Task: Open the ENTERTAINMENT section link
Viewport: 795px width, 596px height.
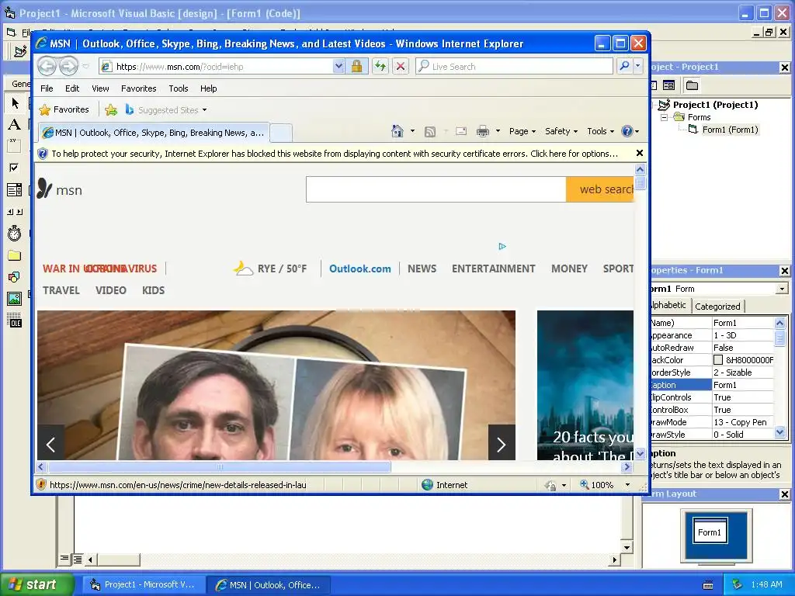Action: click(x=493, y=269)
